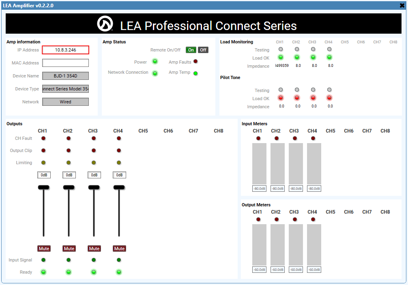Click the Load Monitoring CH3 impedance 8.0
Image resolution: width=408 pixels, height=285 pixels.
314,66
